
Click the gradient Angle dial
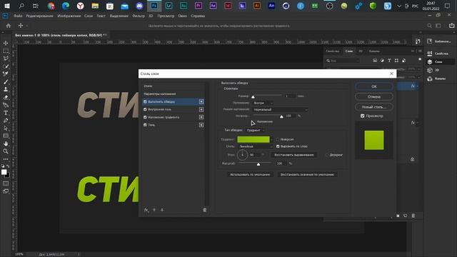[x=242, y=155]
